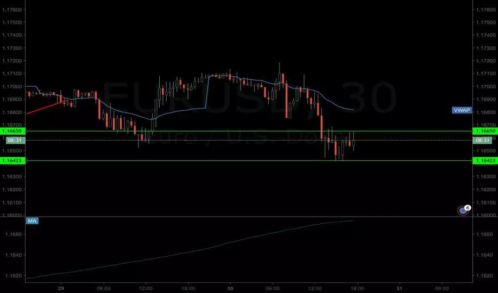498x293 pixels.
Task: Click the left 08:31 countdown price label
Action: 15,140
